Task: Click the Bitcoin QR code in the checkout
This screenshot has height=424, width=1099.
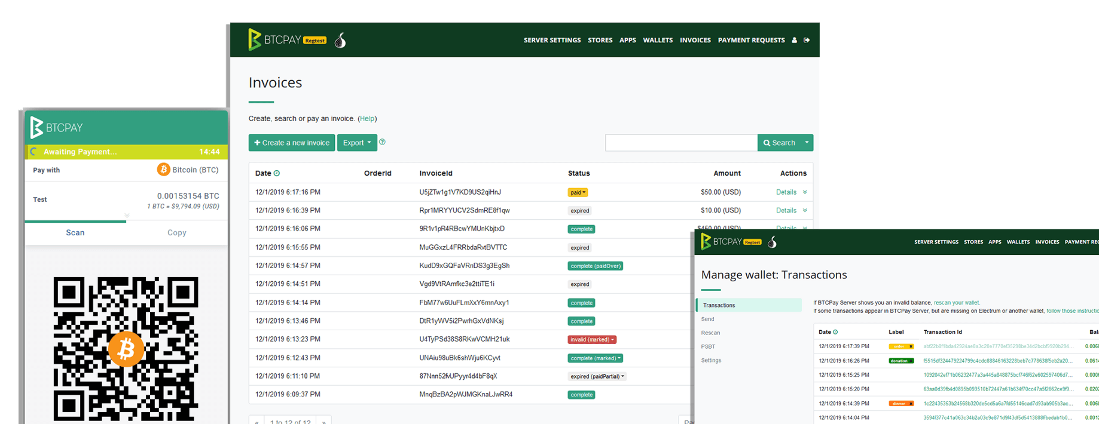Action: tap(126, 349)
